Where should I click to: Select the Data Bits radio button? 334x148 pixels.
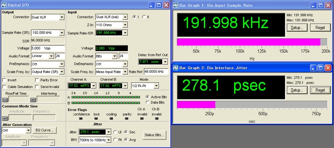tap(147, 103)
